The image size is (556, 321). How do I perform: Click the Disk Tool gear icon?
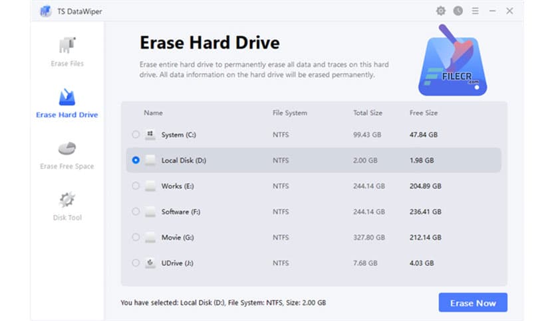67,200
